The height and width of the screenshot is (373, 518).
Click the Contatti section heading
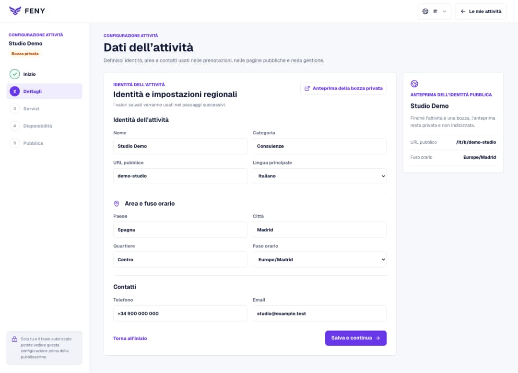pos(125,287)
